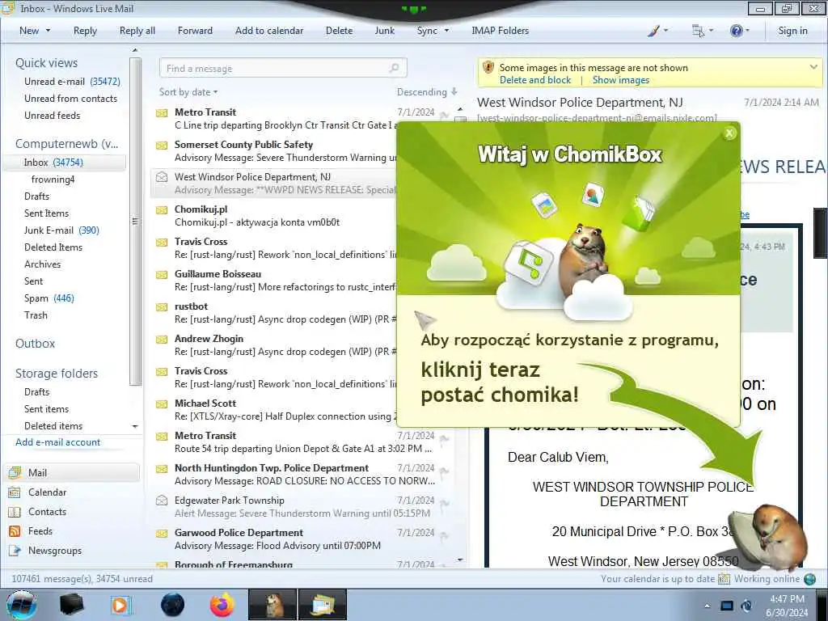The image size is (828, 621).
Task: Switch to Windows Live Mail taskbar item
Action: [x=323, y=605]
